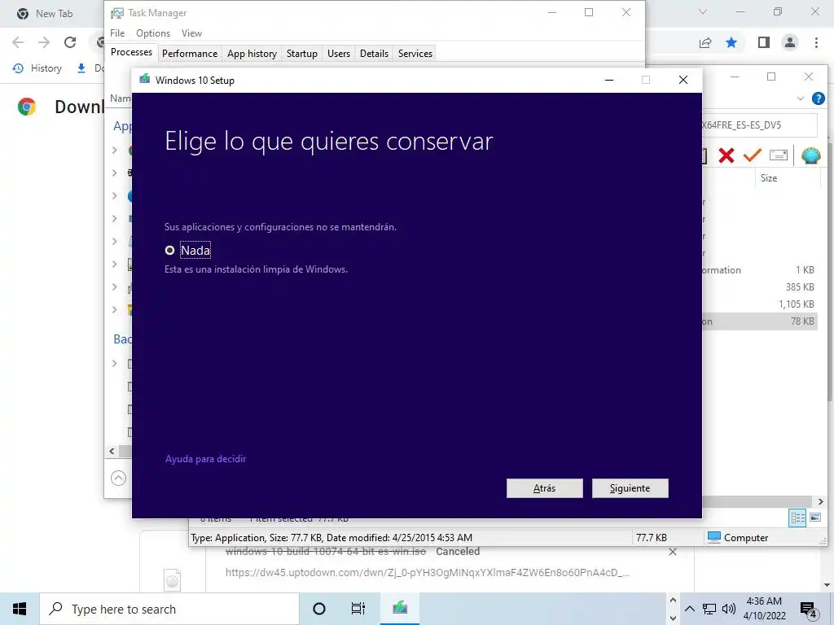Click Chrome's reload page icon
This screenshot has height=625, width=834.
tap(70, 42)
